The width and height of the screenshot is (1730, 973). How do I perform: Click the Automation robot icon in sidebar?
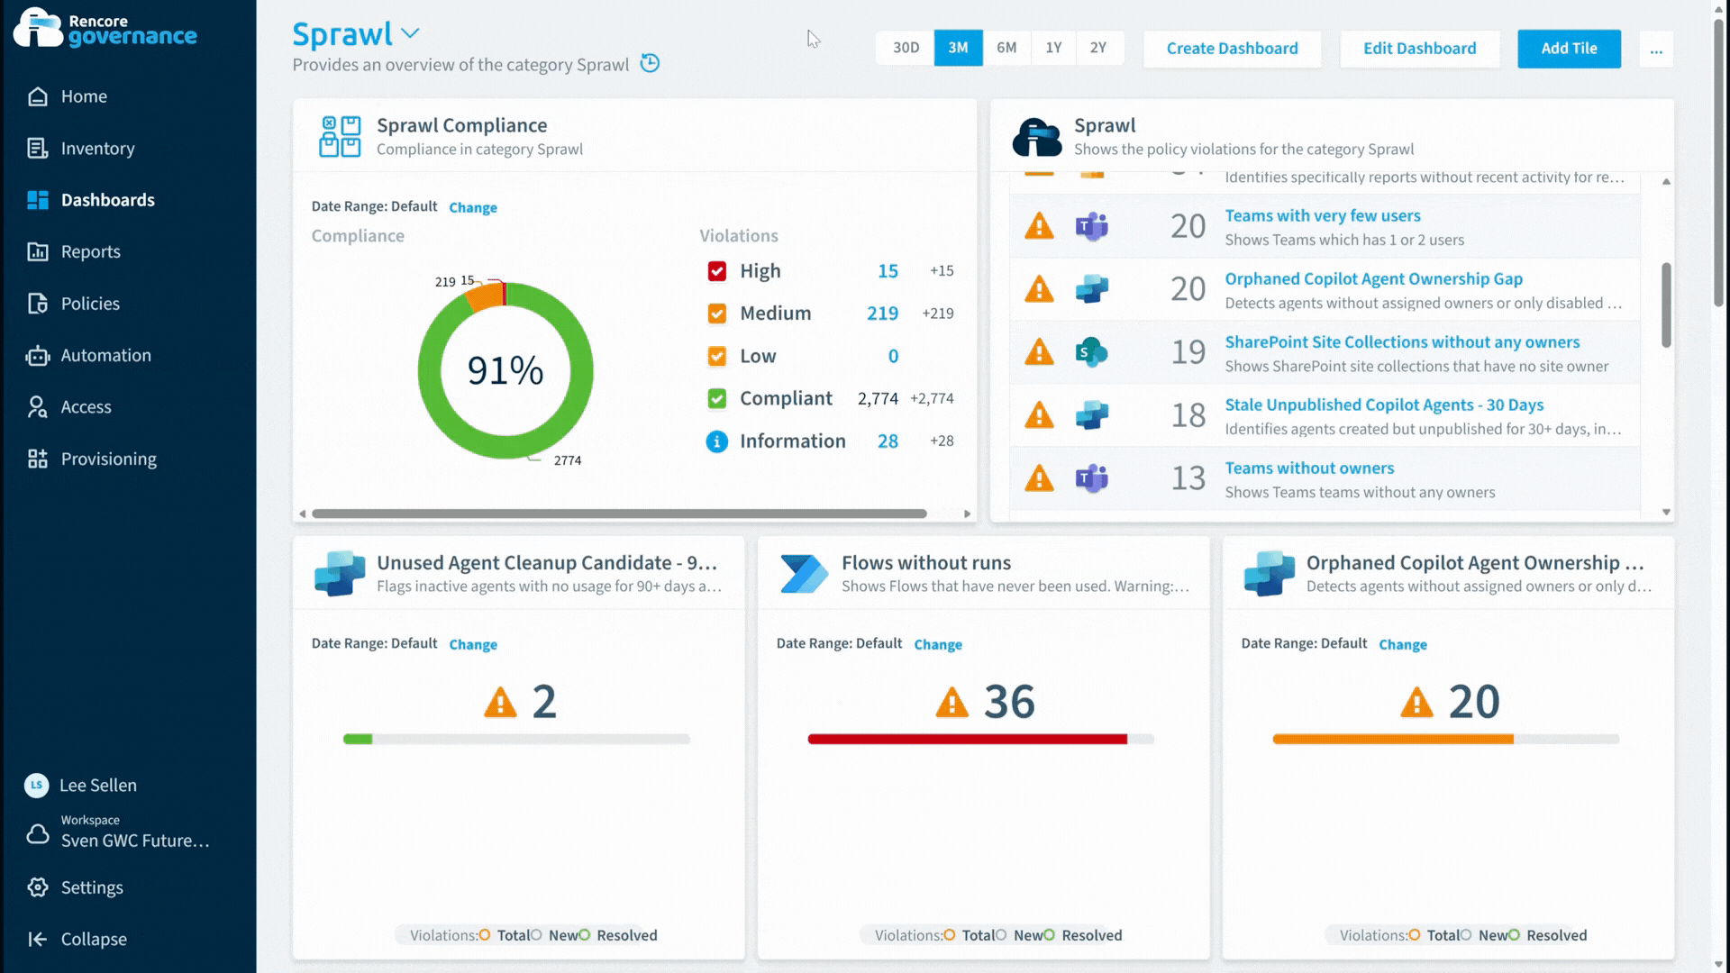click(37, 356)
